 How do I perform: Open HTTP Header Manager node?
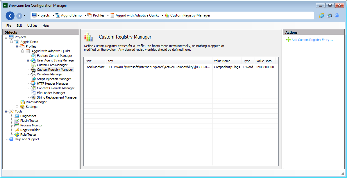pos(52,83)
